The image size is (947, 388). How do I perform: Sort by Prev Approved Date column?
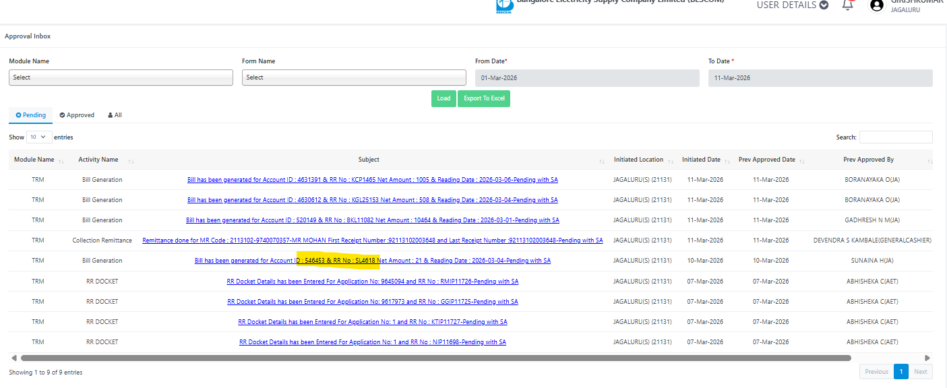point(770,160)
